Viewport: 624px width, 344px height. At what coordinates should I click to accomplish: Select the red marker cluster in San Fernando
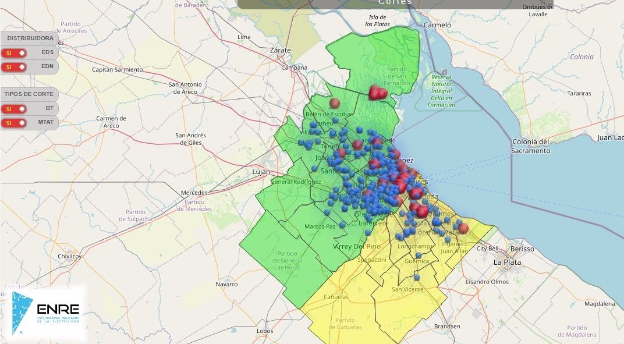pos(377,93)
